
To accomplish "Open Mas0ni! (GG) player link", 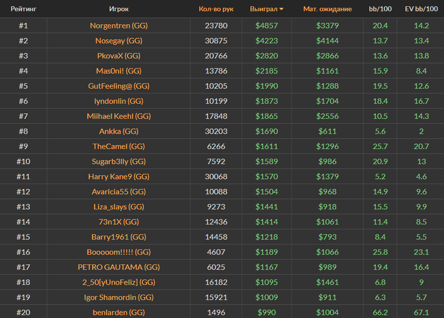I will [x=119, y=71].
